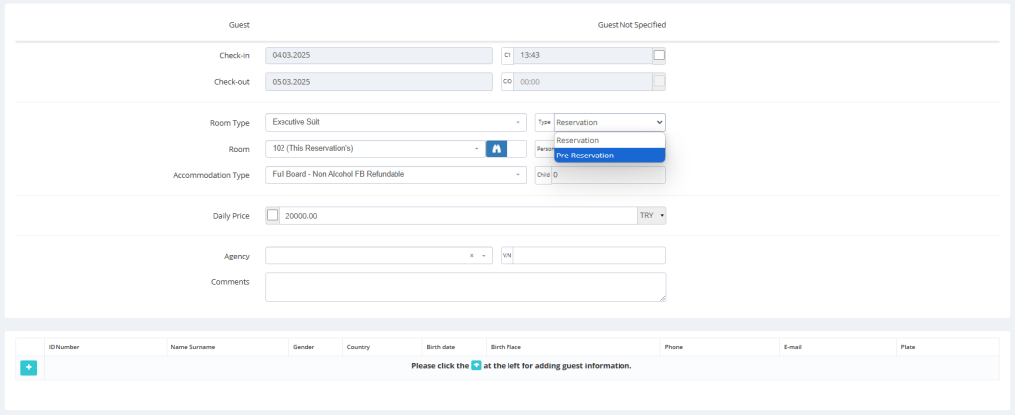Click the Guest Not Specified text

631,25
